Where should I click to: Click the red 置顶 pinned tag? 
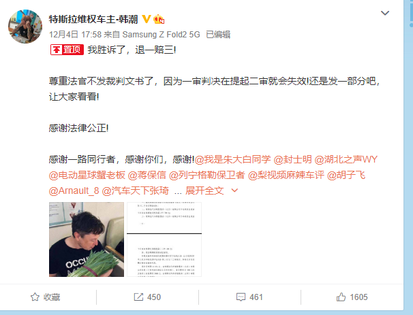(67, 50)
